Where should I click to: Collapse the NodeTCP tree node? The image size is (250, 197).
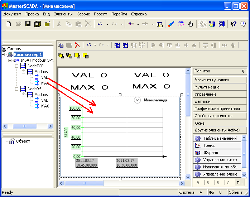click(x=16, y=66)
